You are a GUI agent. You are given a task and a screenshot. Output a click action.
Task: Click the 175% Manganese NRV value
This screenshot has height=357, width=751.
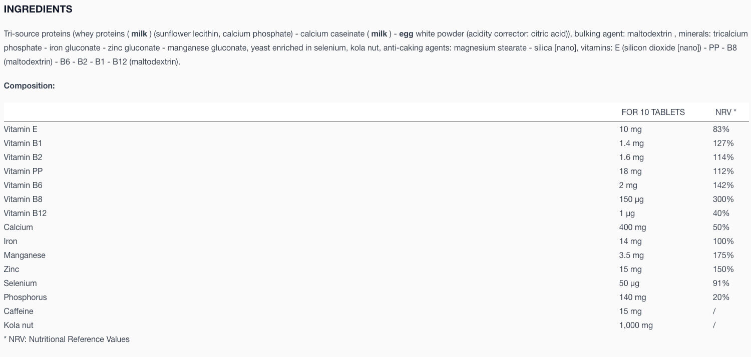pos(723,255)
